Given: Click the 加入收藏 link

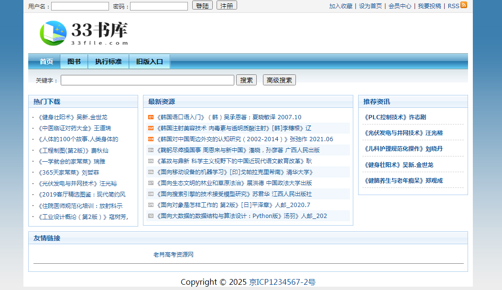Looking at the screenshot, I should tap(341, 6).
